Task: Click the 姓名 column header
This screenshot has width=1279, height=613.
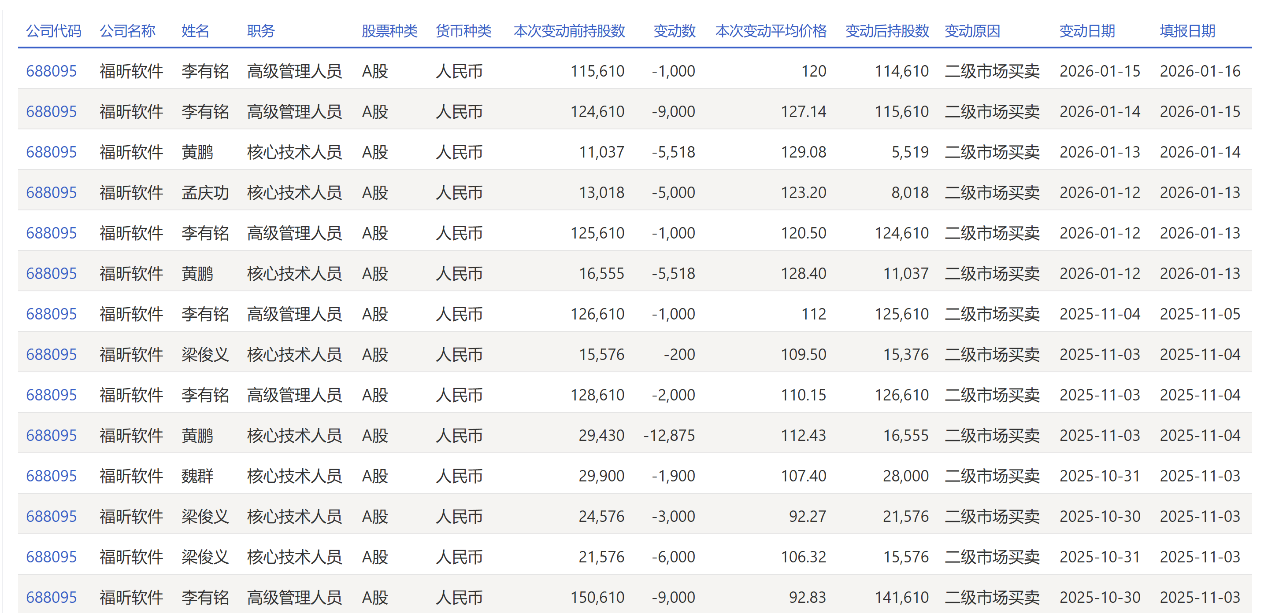Action: (x=195, y=31)
